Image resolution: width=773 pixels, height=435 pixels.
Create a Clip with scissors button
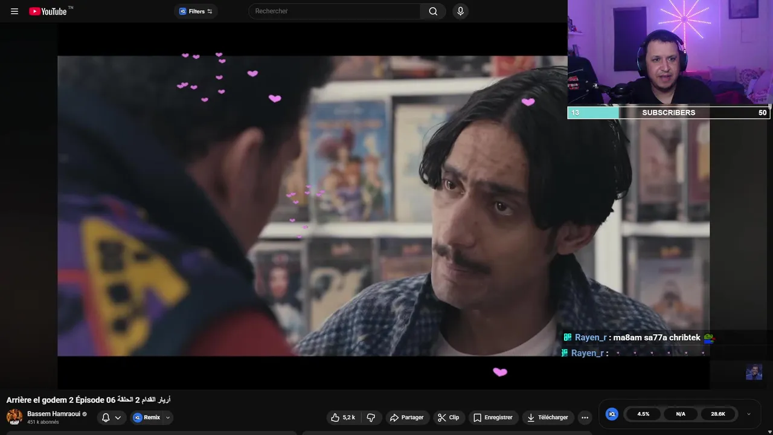449,417
